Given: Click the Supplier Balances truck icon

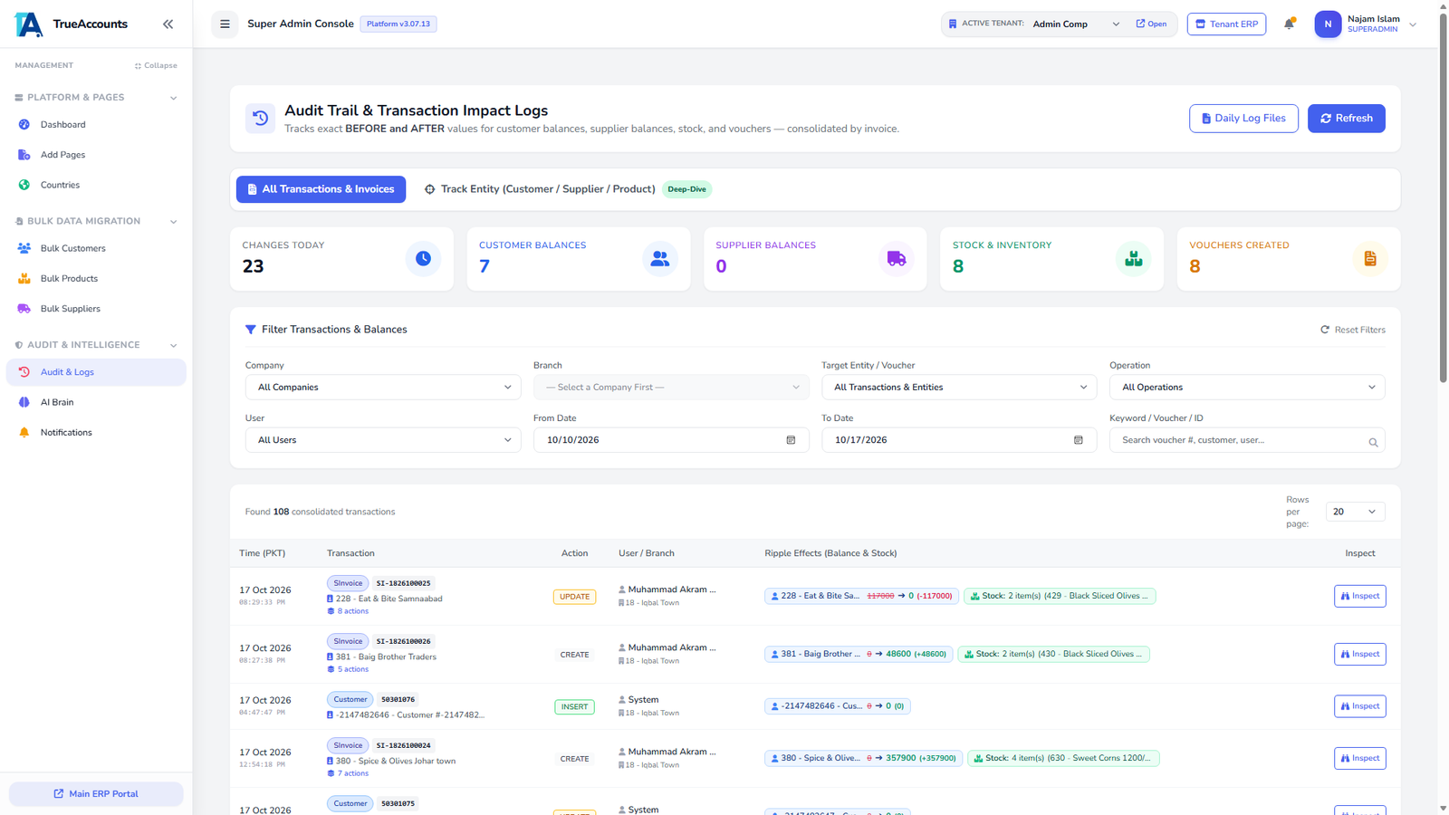Looking at the screenshot, I should point(897,259).
